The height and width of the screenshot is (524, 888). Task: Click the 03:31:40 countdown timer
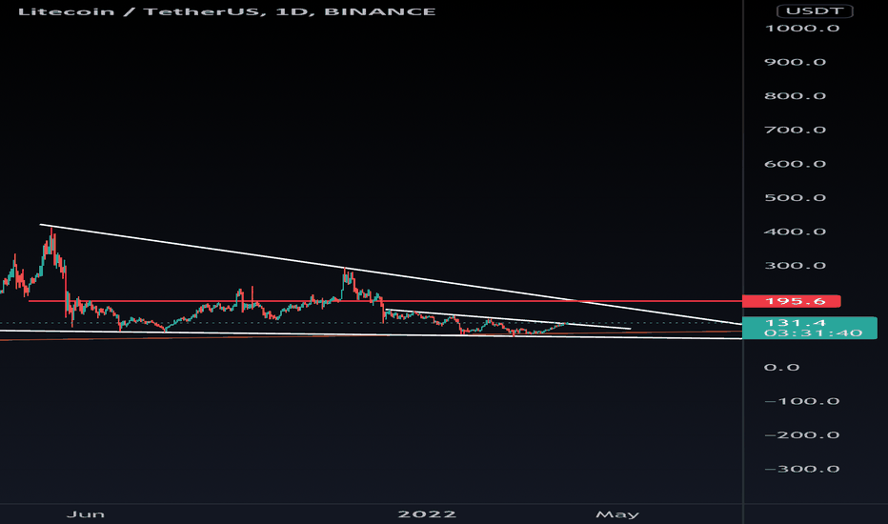click(x=814, y=333)
